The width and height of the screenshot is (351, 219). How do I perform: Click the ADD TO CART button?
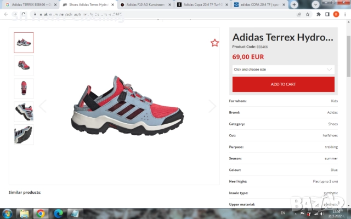(284, 84)
